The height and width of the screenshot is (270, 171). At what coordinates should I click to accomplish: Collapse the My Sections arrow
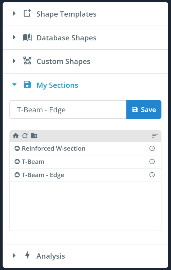pos(14,85)
